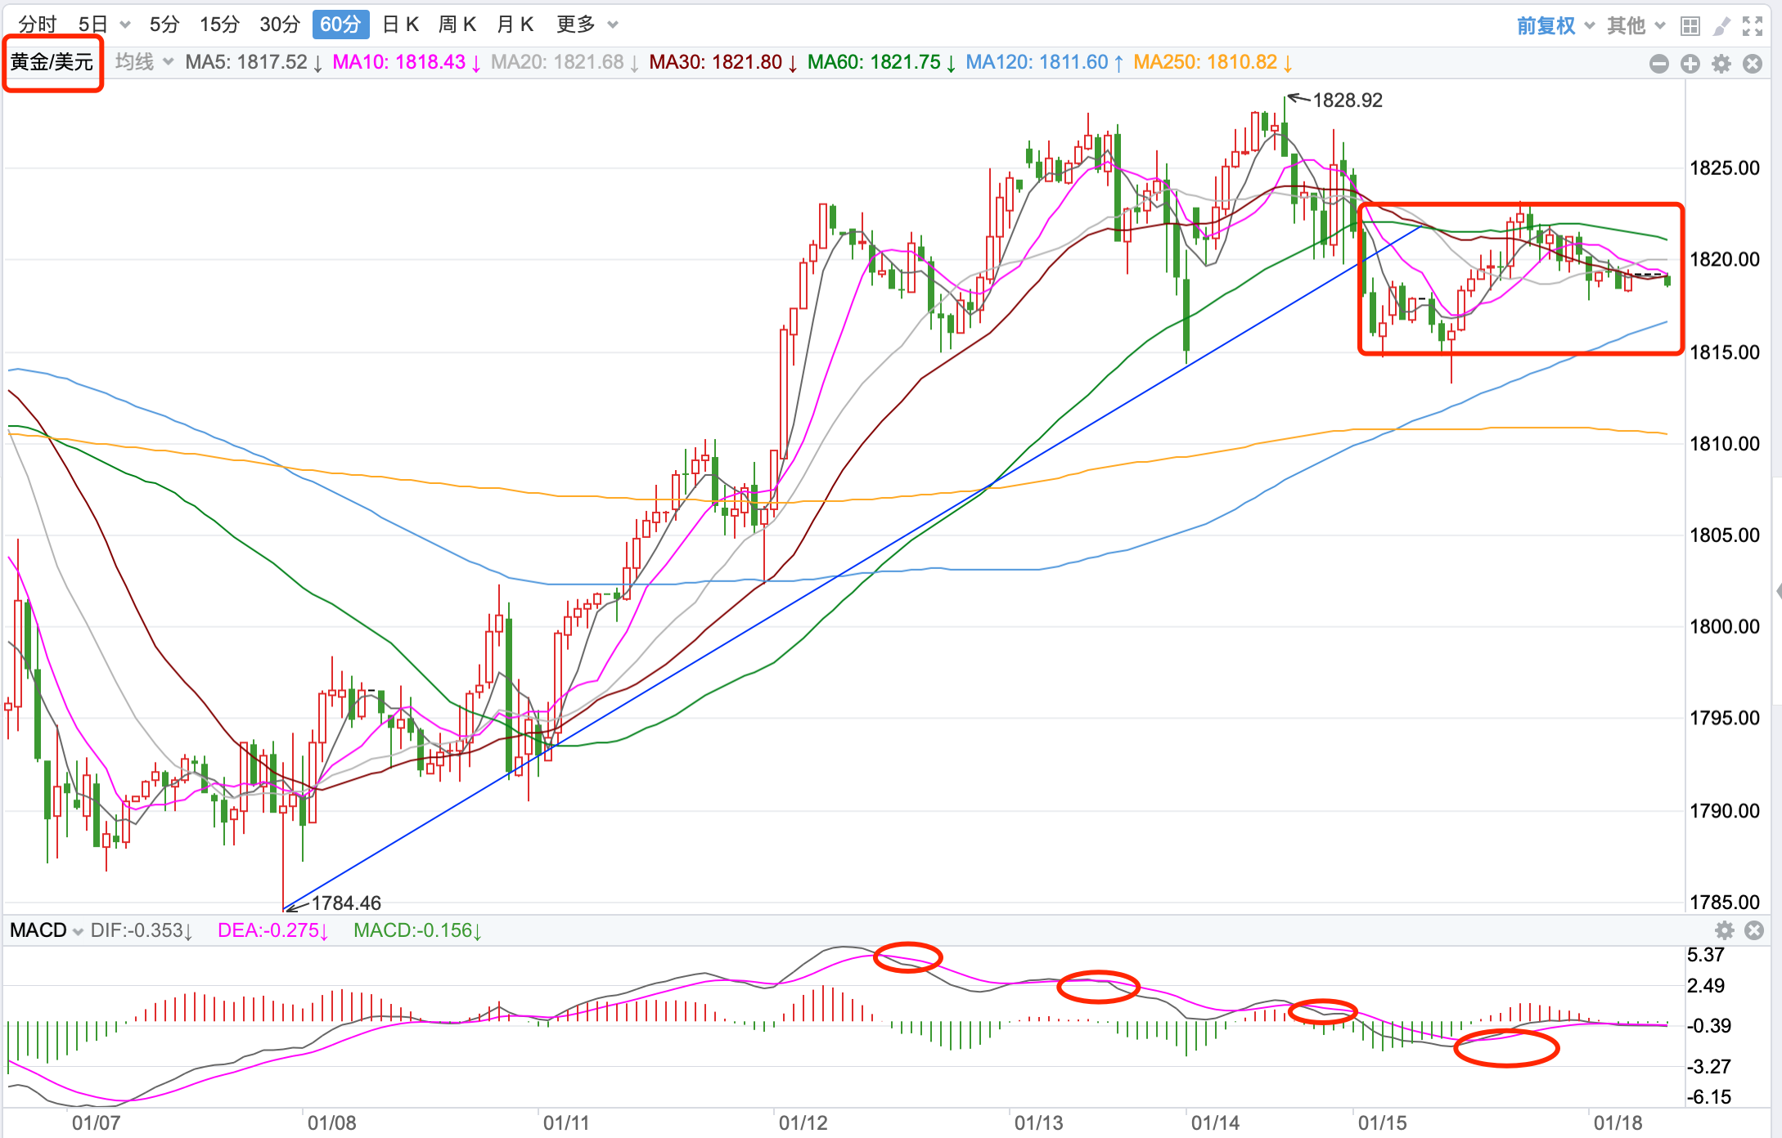Open the multi-chart grid layout icon
This screenshot has width=1782, height=1138.
coord(1690,25)
